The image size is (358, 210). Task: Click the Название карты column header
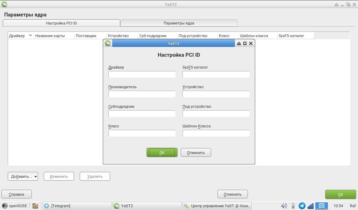tap(54, 36)
